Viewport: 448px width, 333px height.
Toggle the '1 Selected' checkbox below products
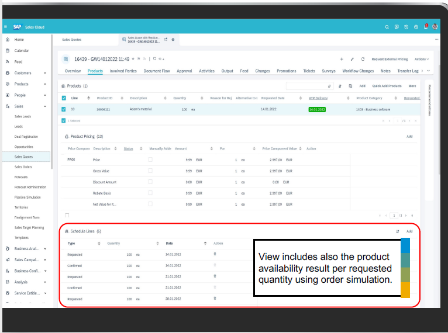[63, 120]
